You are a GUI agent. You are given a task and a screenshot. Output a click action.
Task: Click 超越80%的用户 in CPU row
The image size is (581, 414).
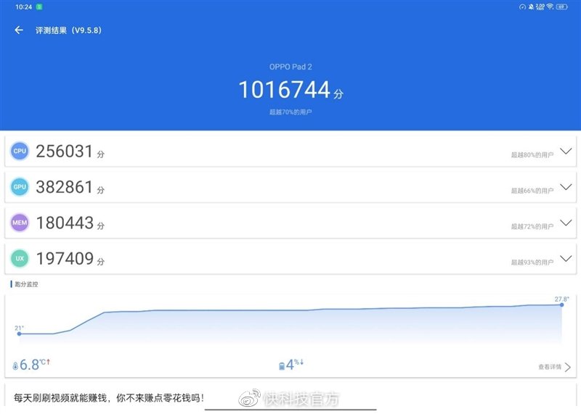pyautogui.click(x=532, y=155)
